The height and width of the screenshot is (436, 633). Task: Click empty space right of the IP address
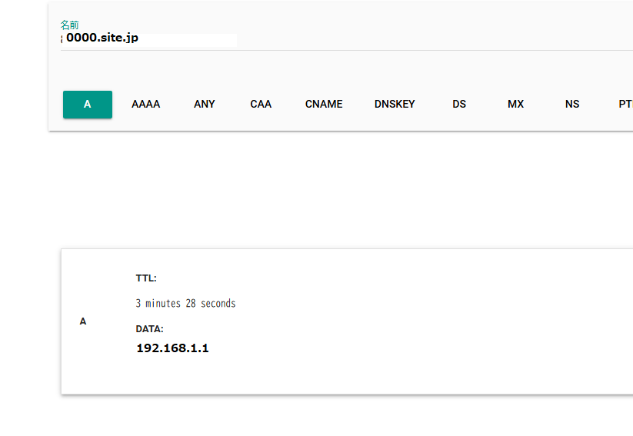click(385, 348)
